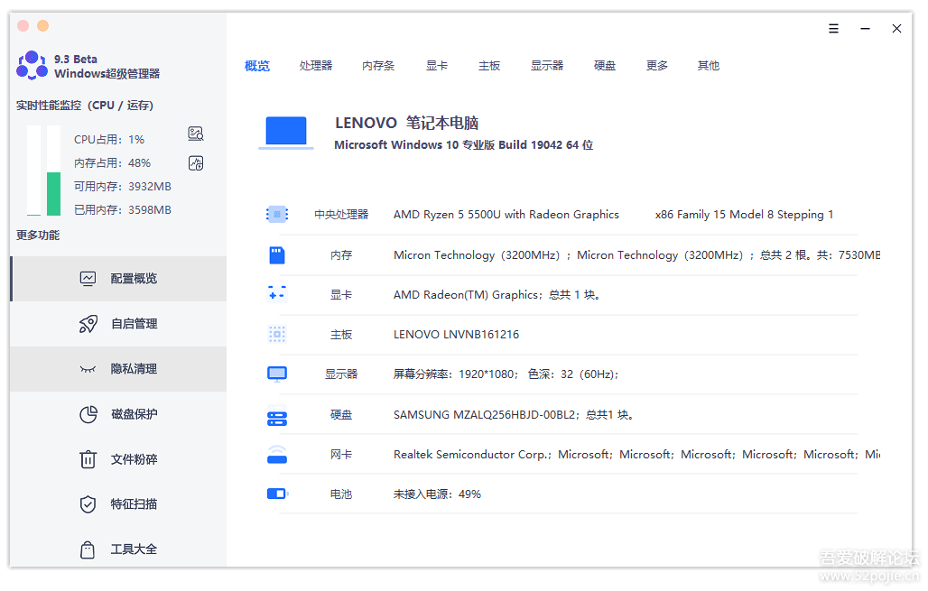Click the Windows 10 专业版 Build 19042 line

(x=464, y=145)
